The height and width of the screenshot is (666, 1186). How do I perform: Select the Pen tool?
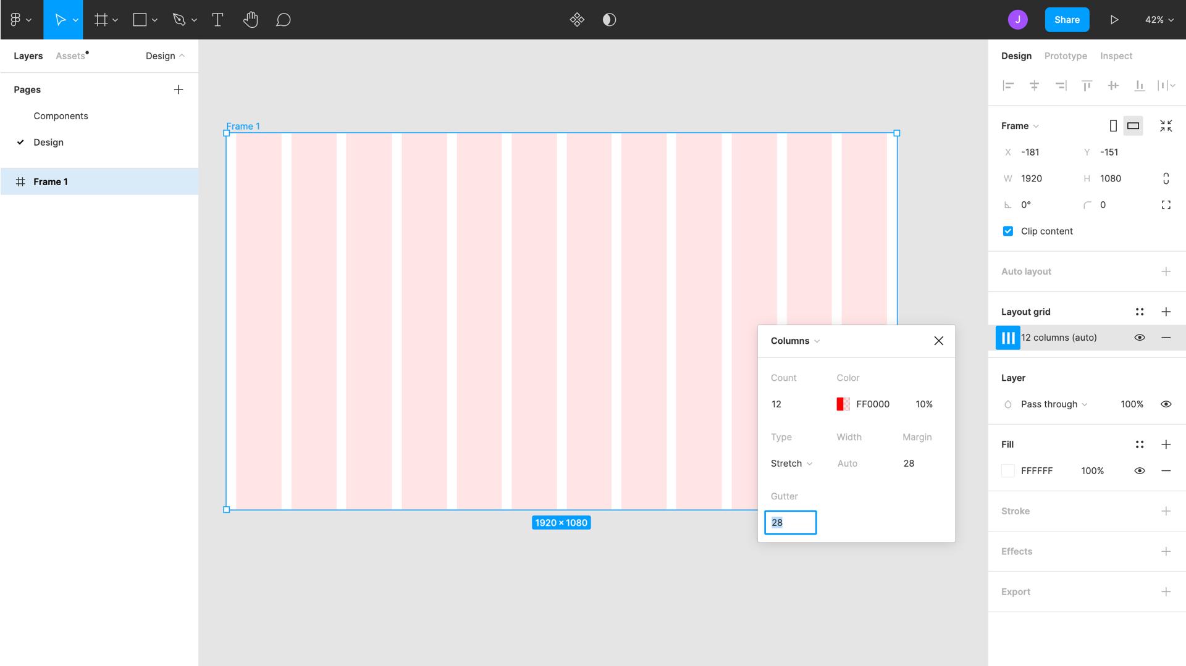tap(179, 19)
